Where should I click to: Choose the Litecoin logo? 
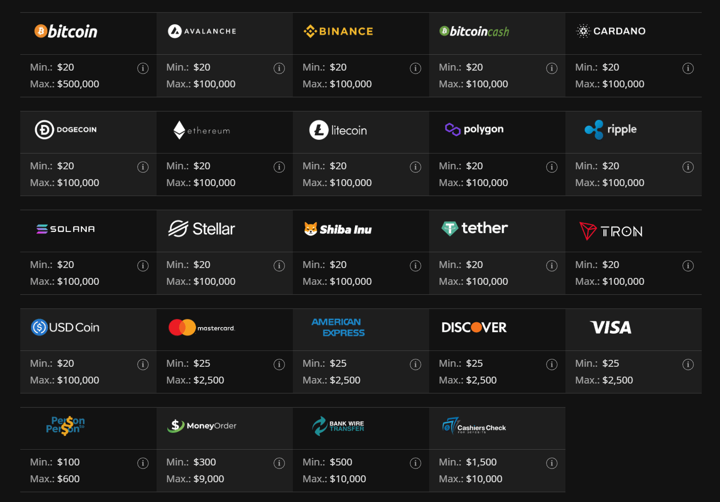tap(338, 129)
